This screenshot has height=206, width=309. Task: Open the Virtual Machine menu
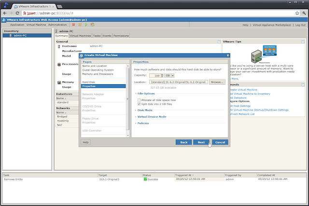tap(36, 25)
